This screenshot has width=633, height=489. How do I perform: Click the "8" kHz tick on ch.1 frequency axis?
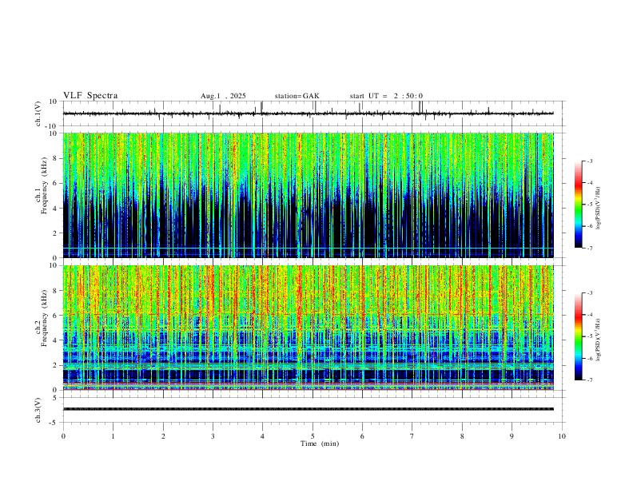[55, 158]
